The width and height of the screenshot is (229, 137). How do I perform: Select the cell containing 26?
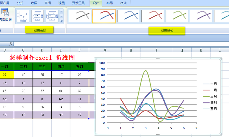pos(42,107)
